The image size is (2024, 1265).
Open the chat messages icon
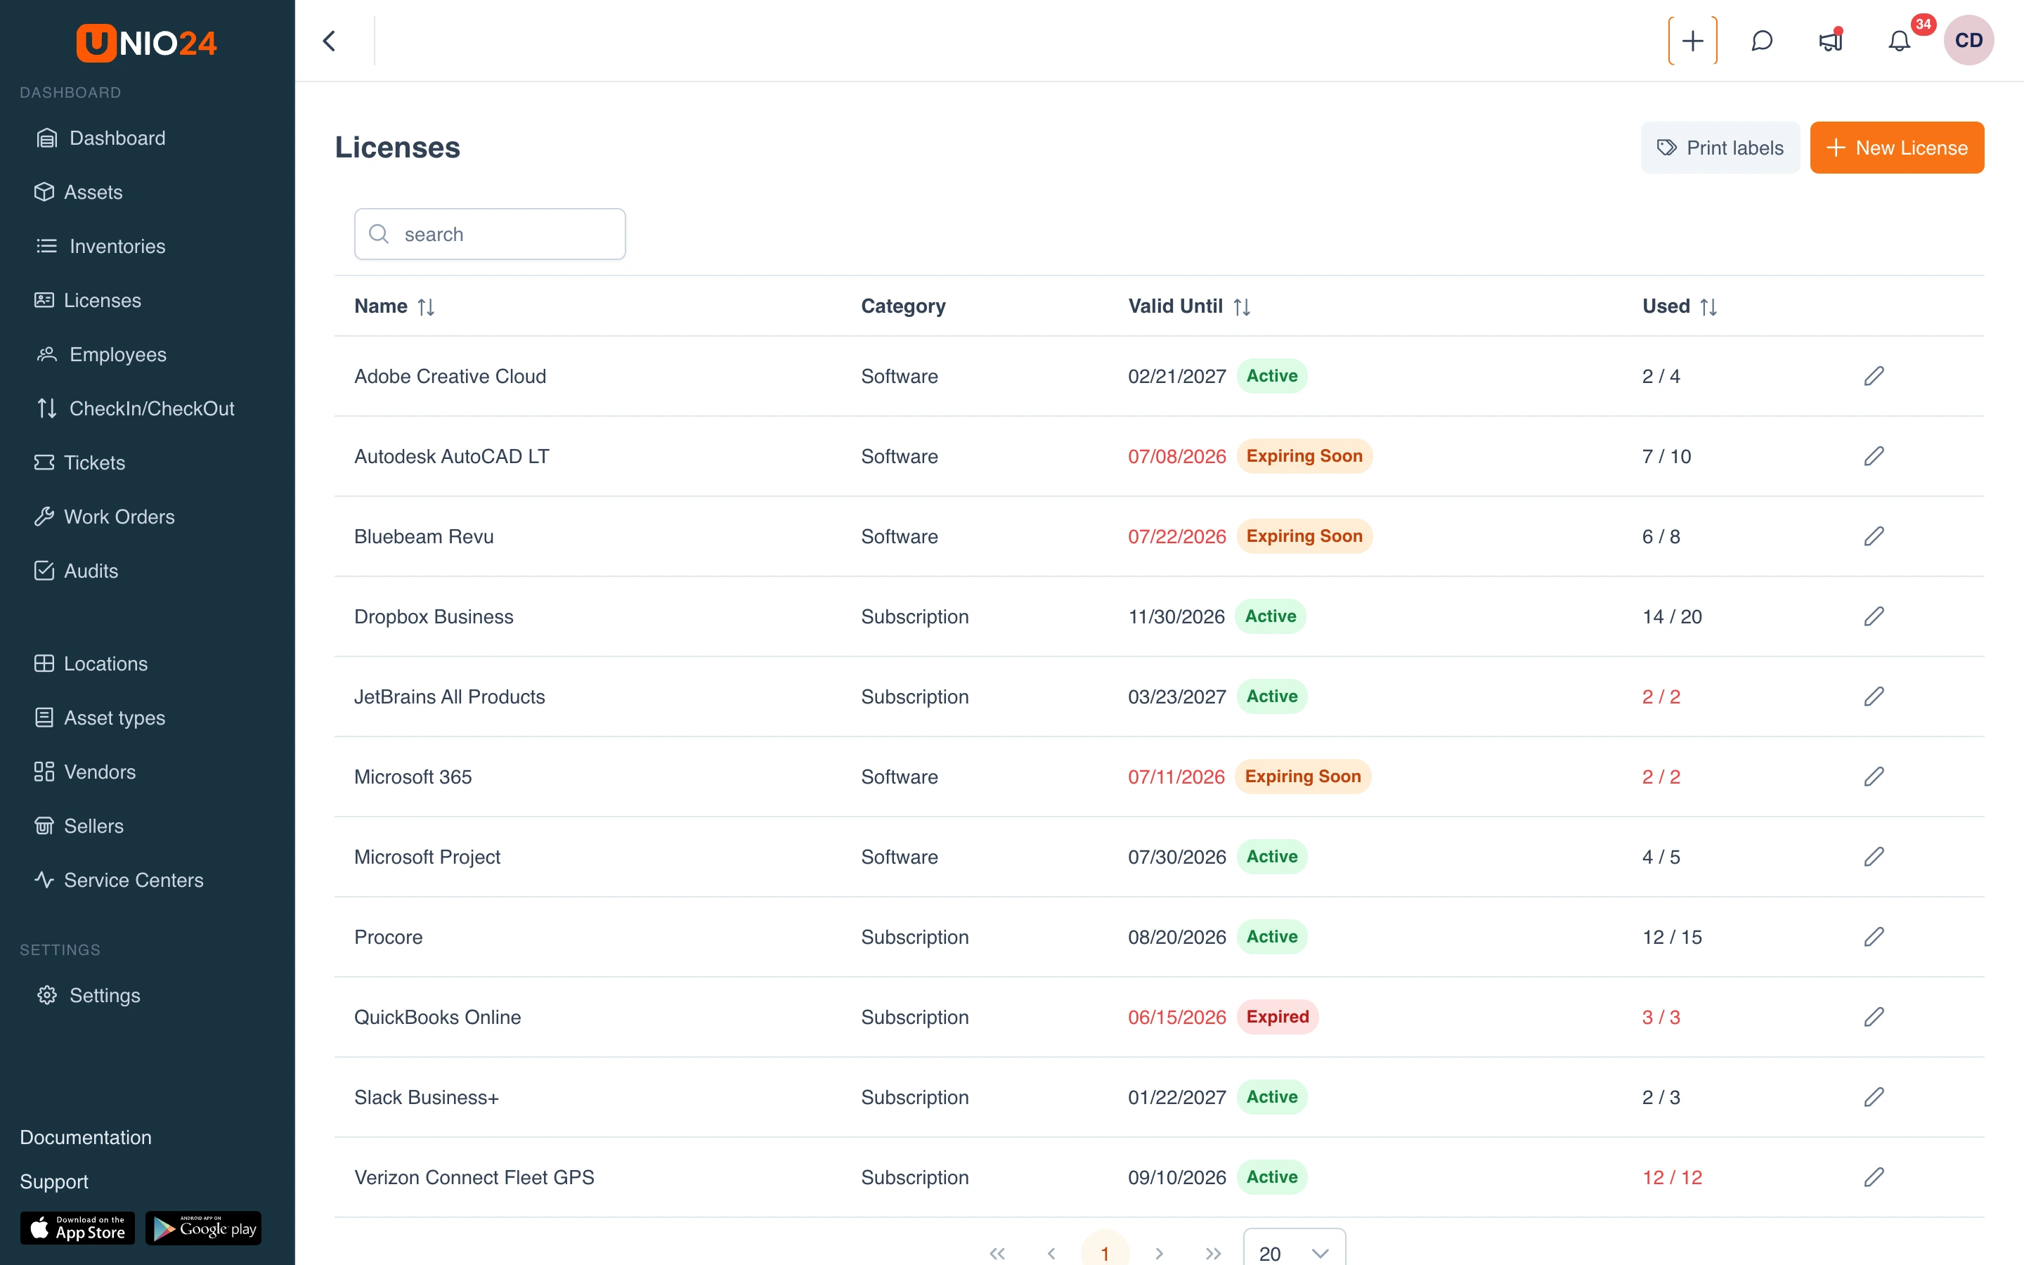click(1761, 41)
